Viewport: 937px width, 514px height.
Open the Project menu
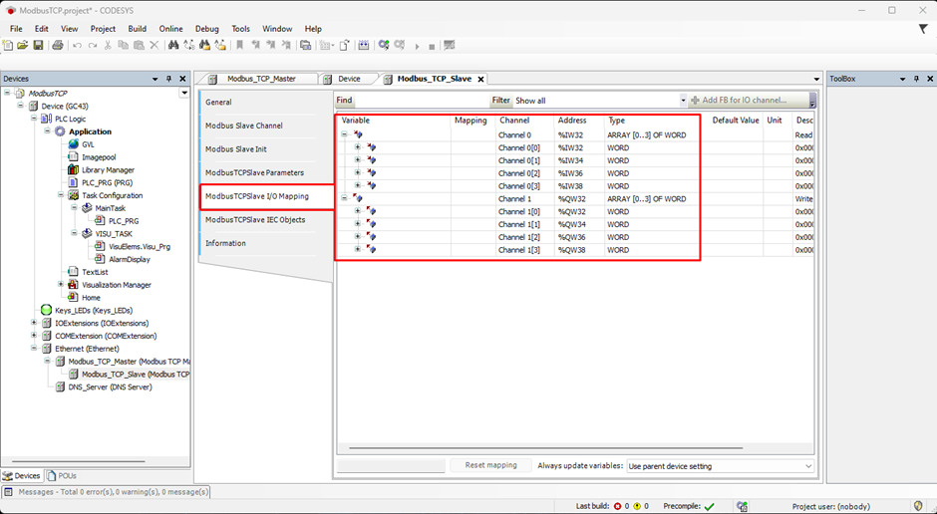(103, 29)
